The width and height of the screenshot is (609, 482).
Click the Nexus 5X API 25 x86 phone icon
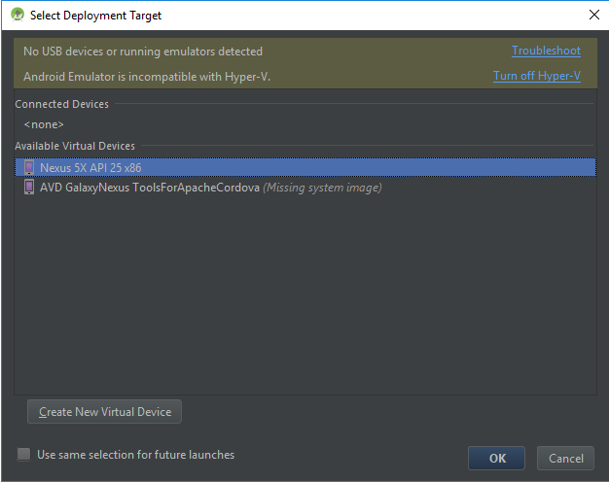(x=29, y=167)
